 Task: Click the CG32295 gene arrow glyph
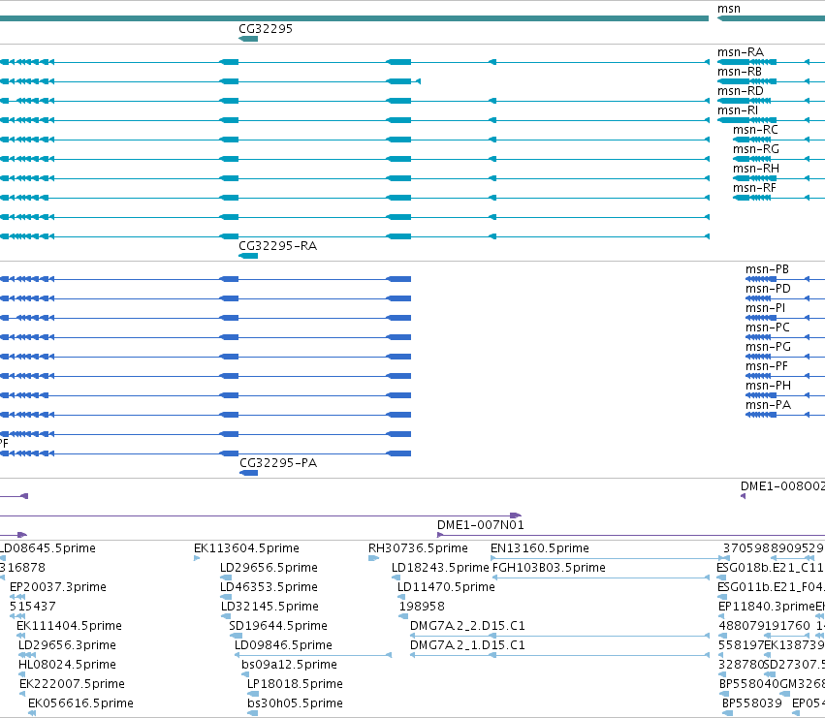(x=248, y=39)
